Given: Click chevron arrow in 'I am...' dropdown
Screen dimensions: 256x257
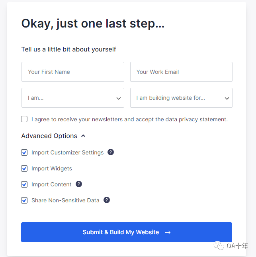Looking at the screenshot, I should [119, 98].
